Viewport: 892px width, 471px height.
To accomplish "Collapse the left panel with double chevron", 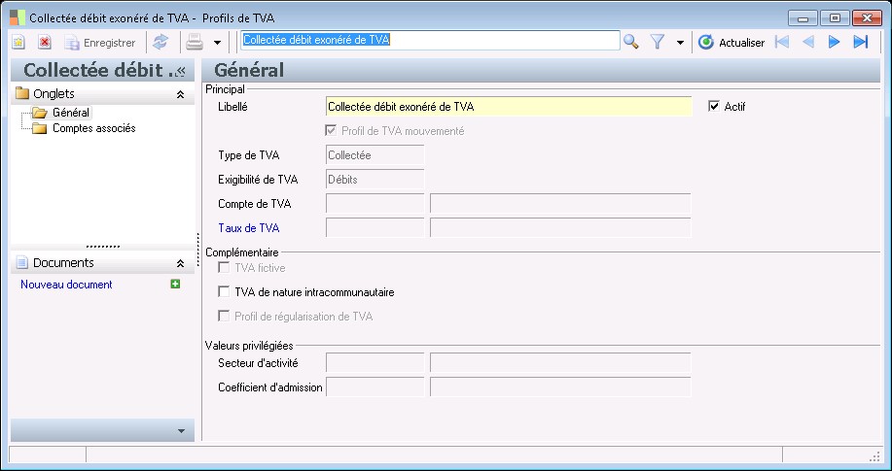I will [181, 71].
